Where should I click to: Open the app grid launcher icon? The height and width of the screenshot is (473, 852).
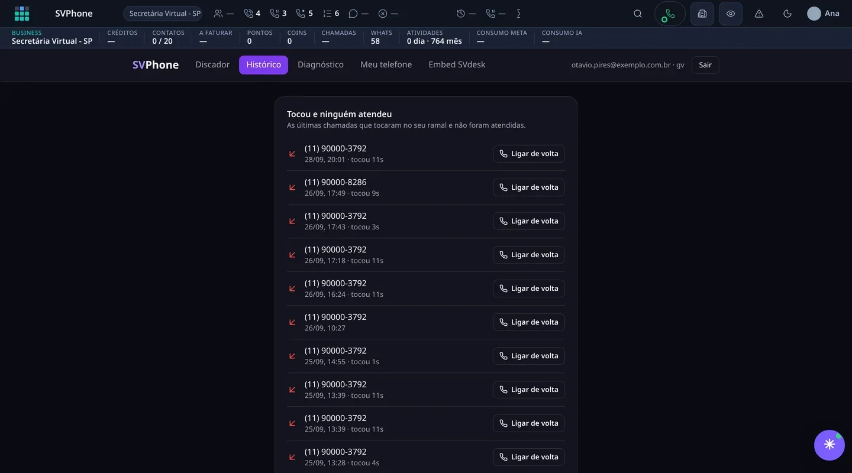(22, 14)
